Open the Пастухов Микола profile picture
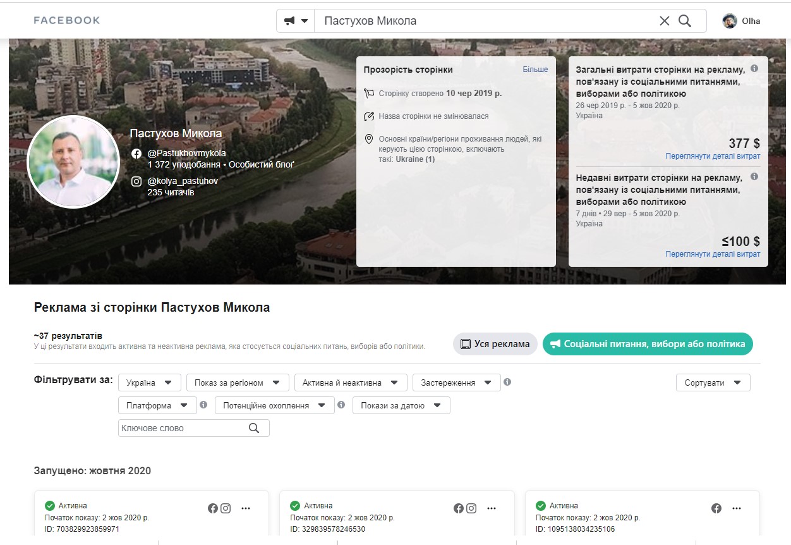 (74, 162)
